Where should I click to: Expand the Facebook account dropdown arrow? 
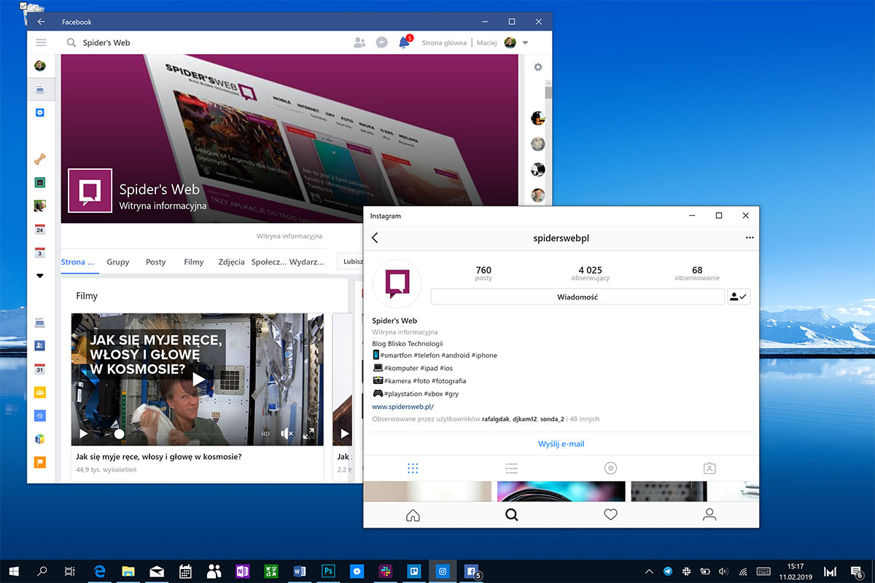pos(525,43)
